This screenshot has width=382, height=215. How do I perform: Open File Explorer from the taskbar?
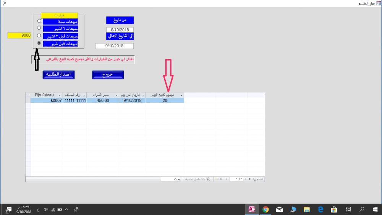click(306, 209)
